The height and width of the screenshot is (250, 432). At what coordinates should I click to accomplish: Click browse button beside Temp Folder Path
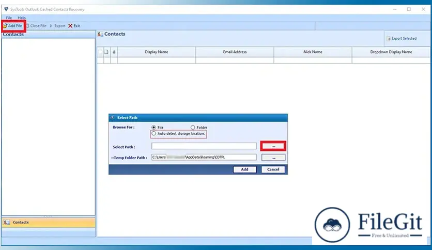(273, 158)
